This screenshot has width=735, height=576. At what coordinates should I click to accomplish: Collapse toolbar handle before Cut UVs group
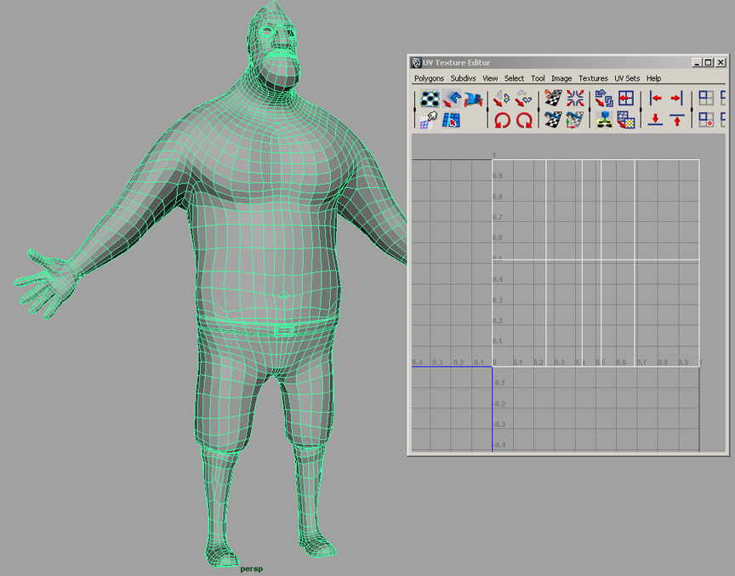(x=538, y=110)
